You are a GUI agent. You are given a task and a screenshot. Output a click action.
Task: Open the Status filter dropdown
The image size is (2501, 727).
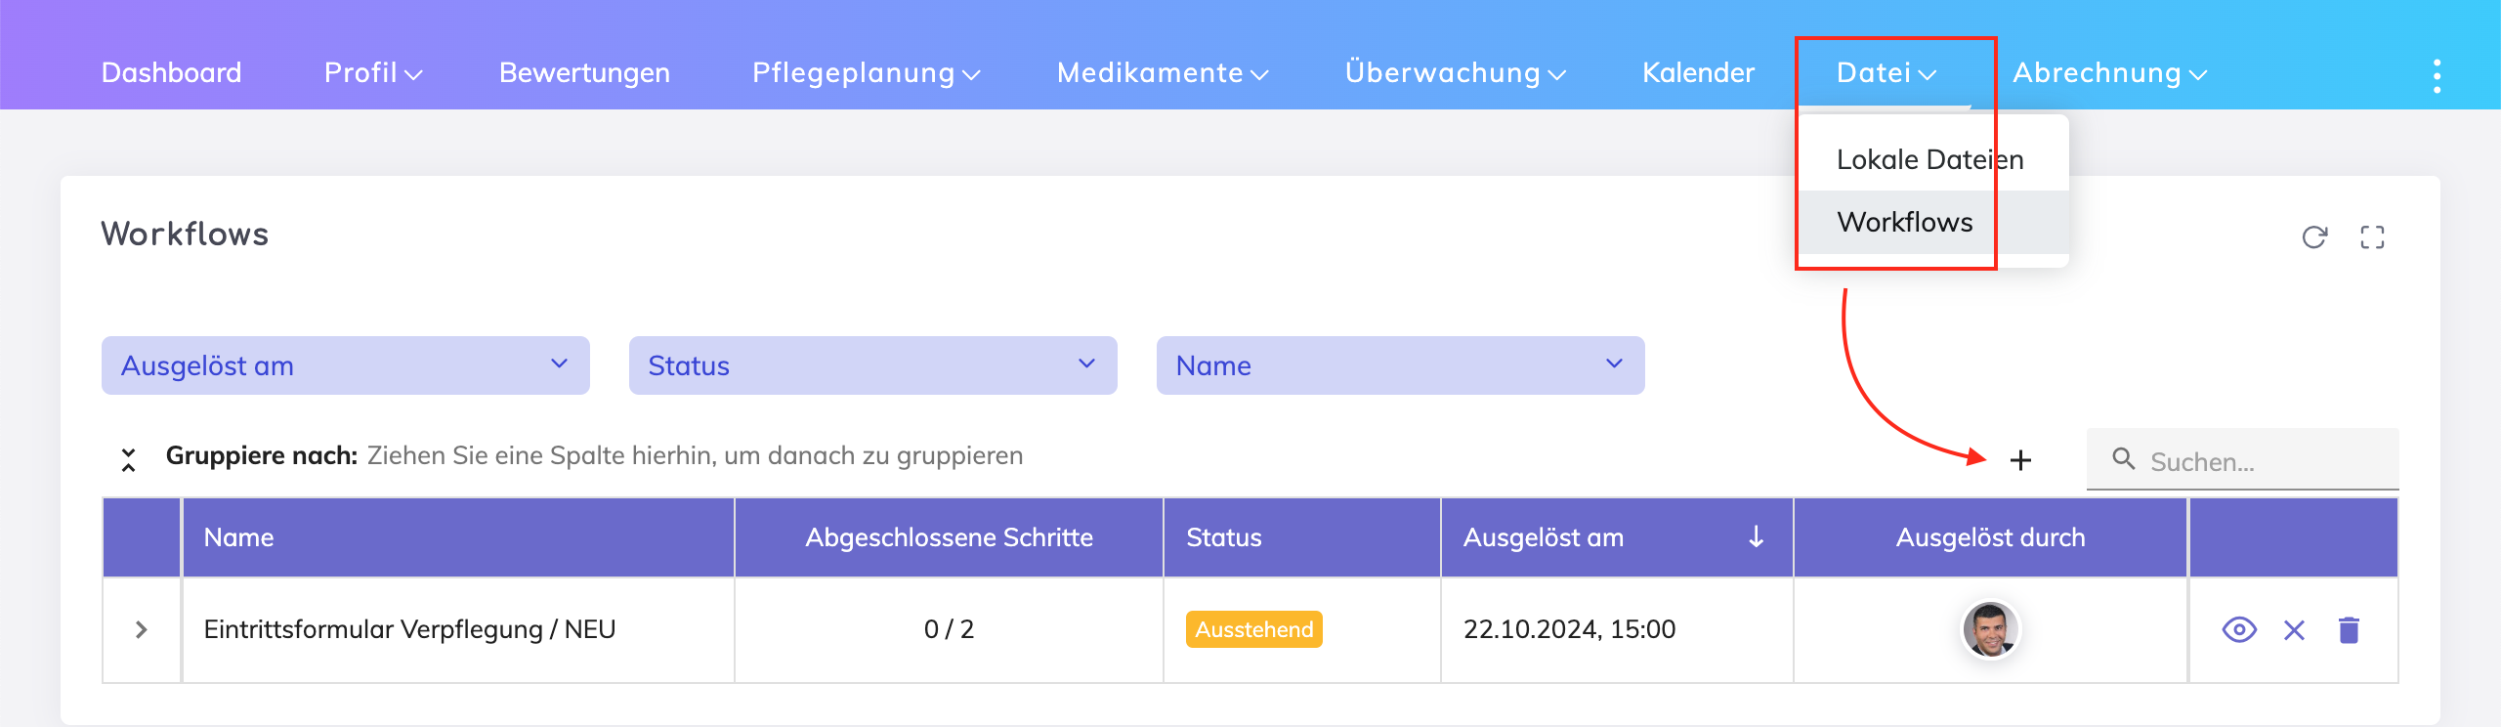pyautogui.click(x=872, y=365)
